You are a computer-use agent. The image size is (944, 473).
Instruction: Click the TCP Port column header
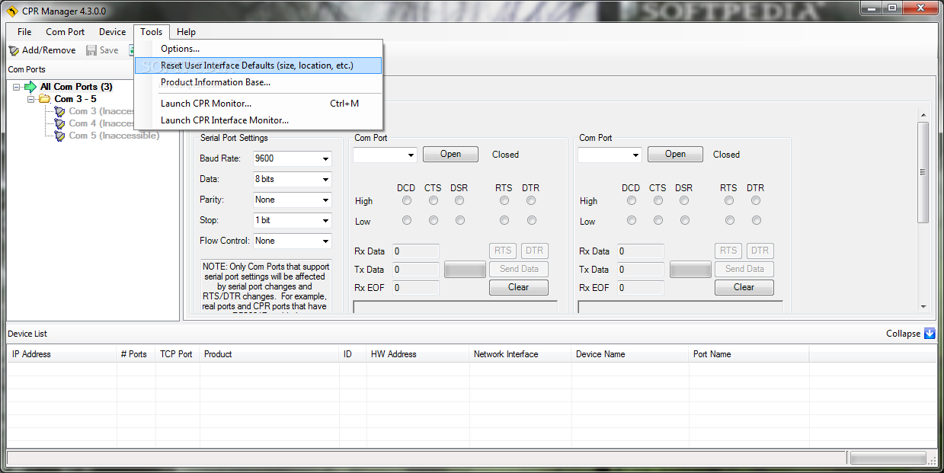click(177, 354)
